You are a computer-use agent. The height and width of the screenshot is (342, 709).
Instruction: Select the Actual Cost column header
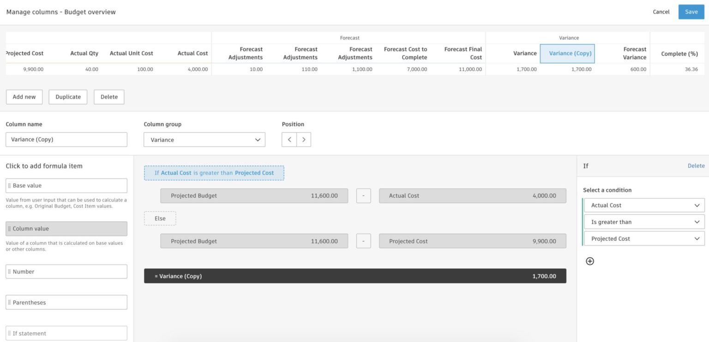(192, 53)
